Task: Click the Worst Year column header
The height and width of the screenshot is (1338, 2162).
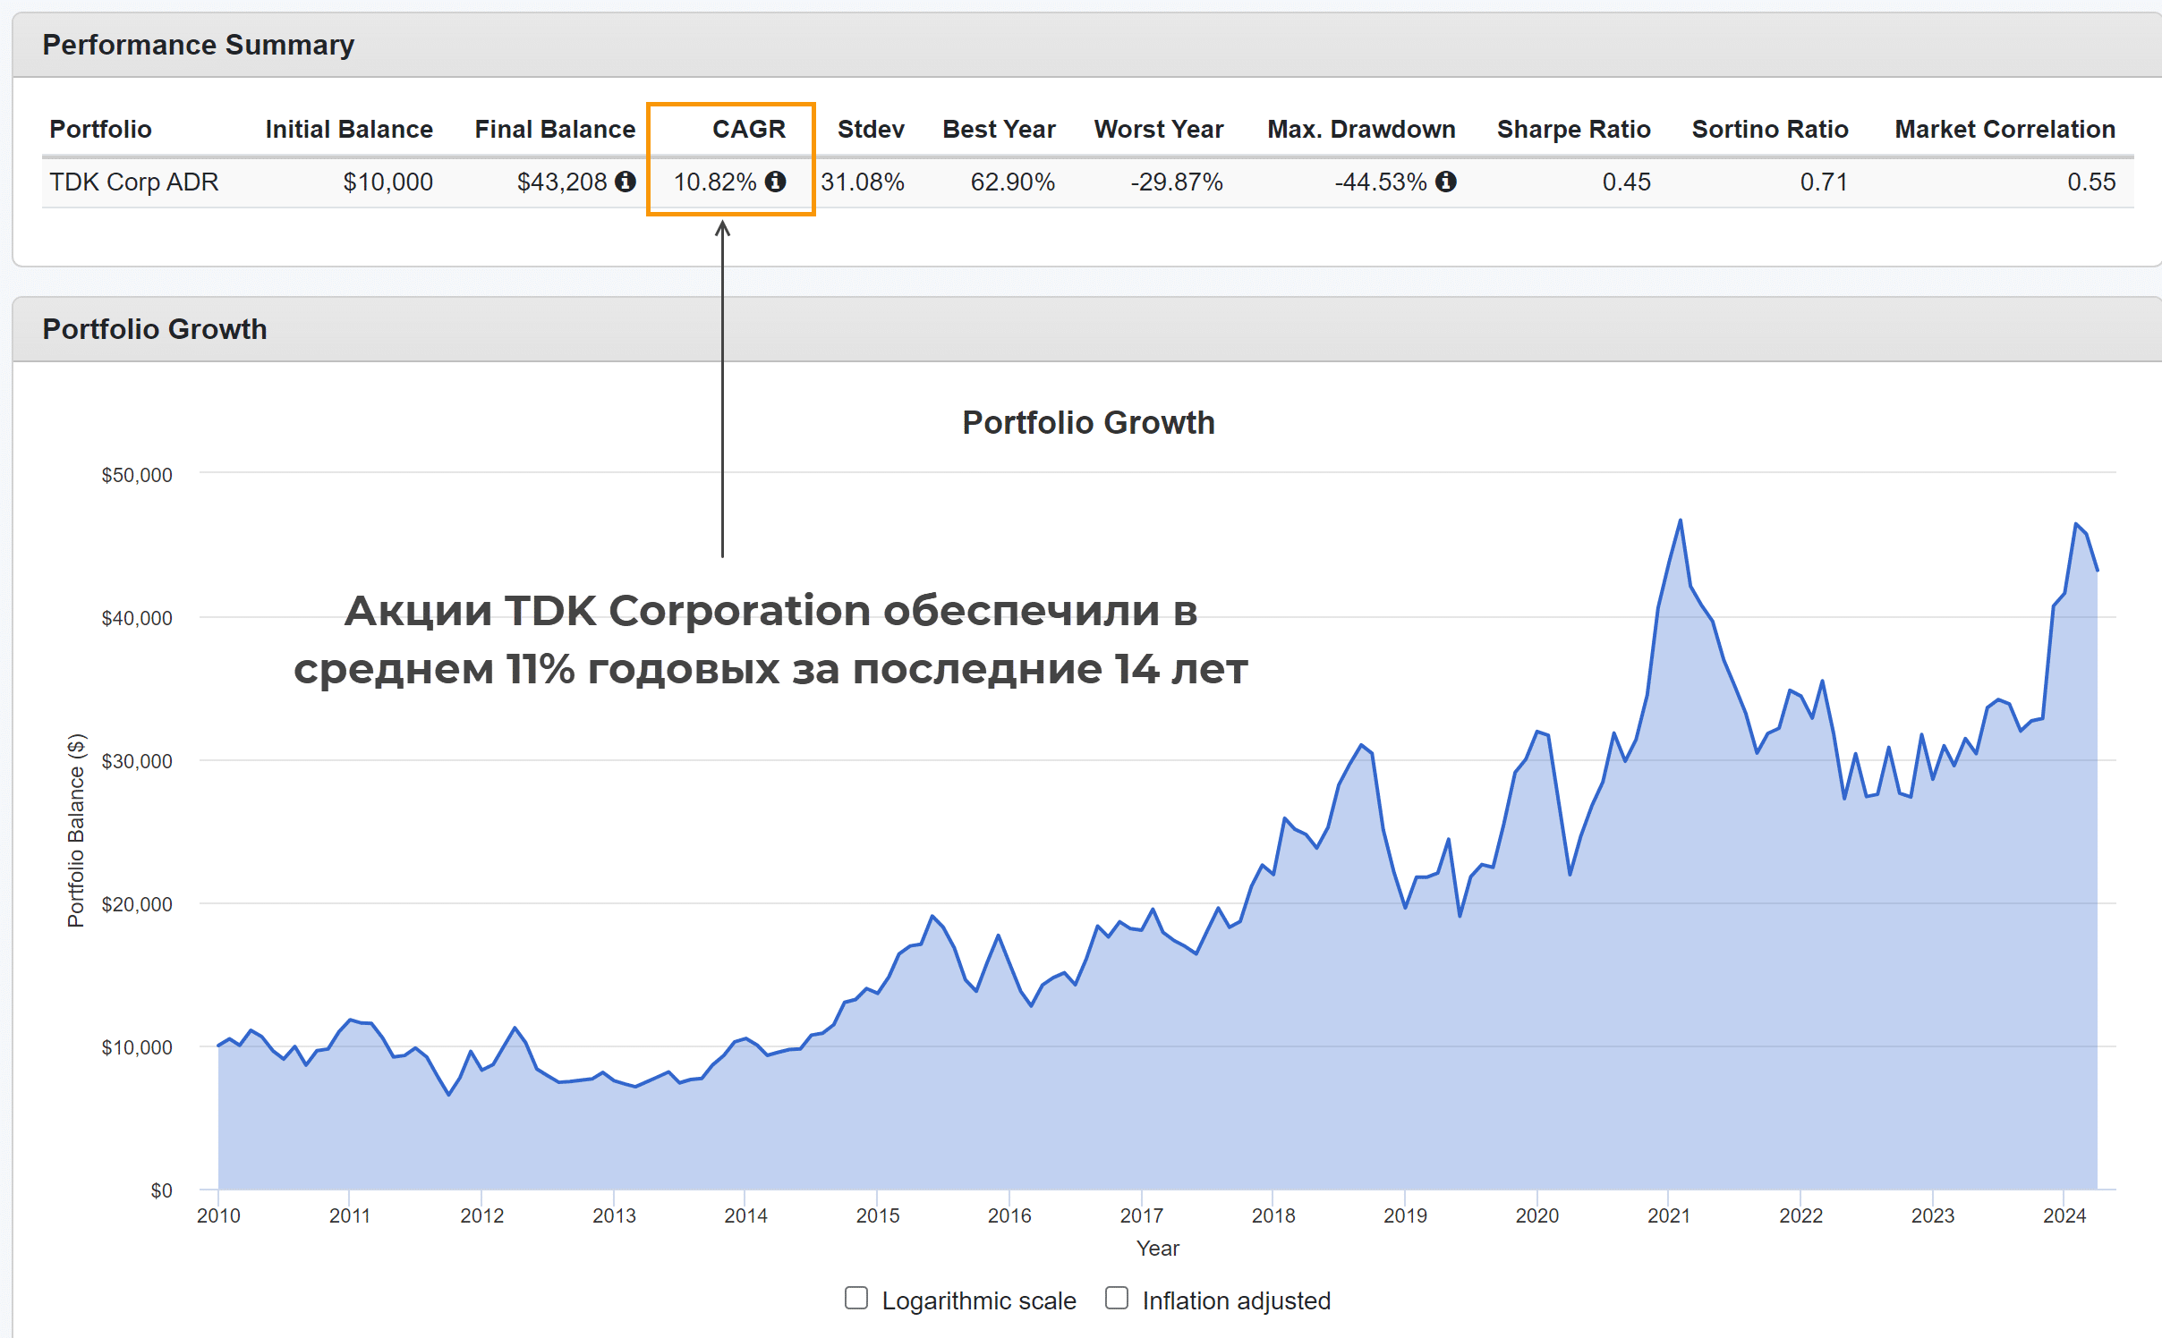Action: tap(1158, 129)
